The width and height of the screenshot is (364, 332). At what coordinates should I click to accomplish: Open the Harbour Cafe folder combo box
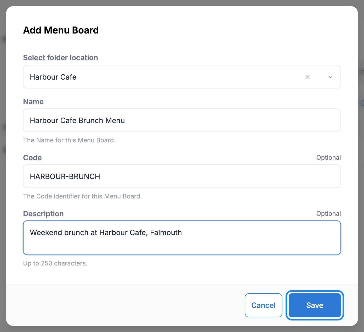tap(182, 77)
